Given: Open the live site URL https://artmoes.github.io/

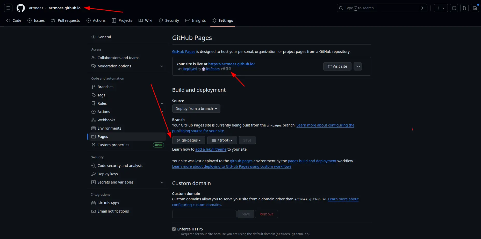Looking at the screenshot, I should [x=232, y=64].
